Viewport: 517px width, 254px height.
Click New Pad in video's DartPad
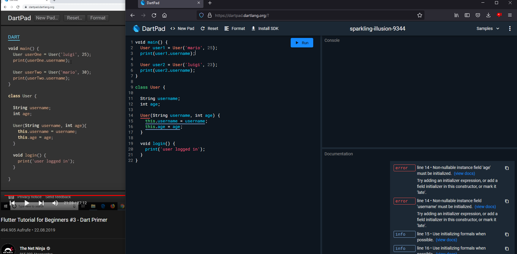pos(47,18)
